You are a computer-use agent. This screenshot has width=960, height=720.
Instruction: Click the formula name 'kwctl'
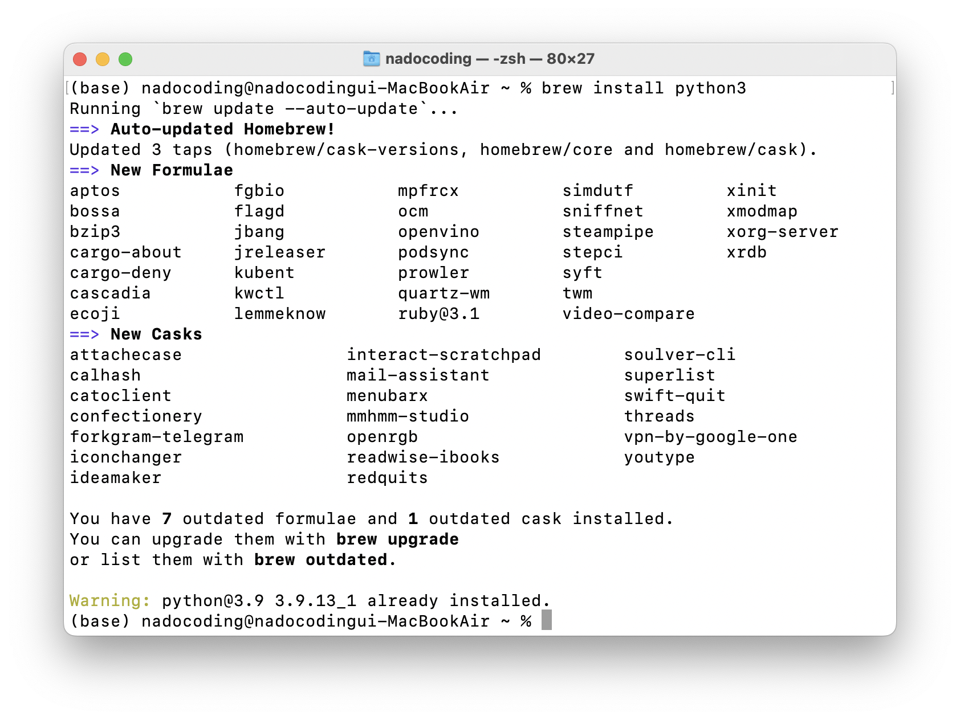pyautogui.click(x=259, y=293)
